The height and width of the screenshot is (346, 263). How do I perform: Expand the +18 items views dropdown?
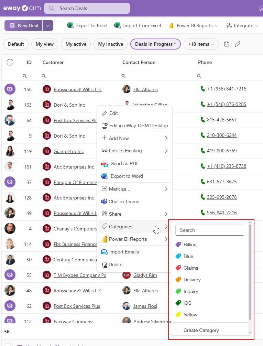tap(201, 44)
